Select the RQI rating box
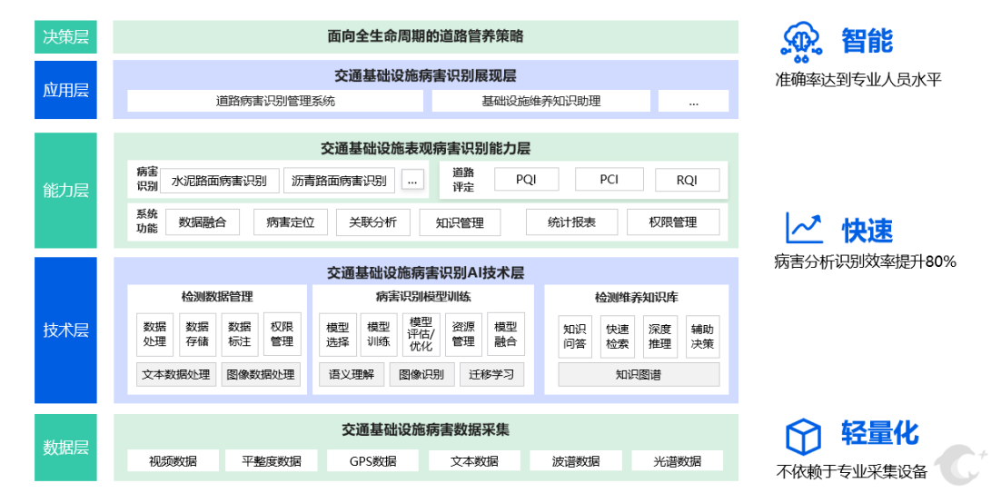The height and width of the screenshot is (493, 1001). point(688,179)
